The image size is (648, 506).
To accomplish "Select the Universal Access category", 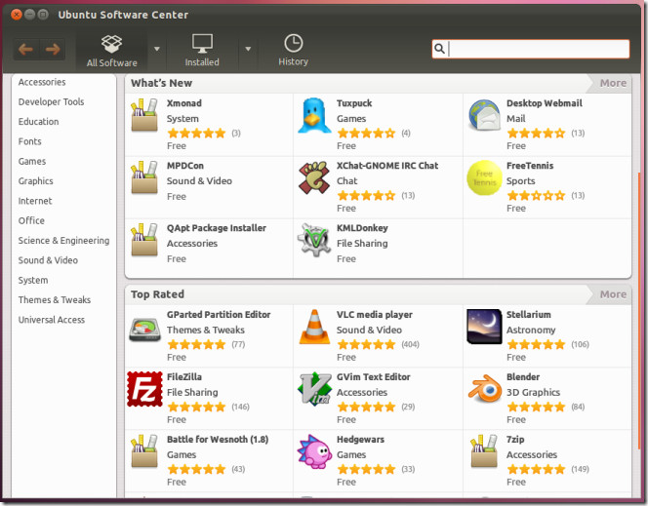I will click(52, 320).
